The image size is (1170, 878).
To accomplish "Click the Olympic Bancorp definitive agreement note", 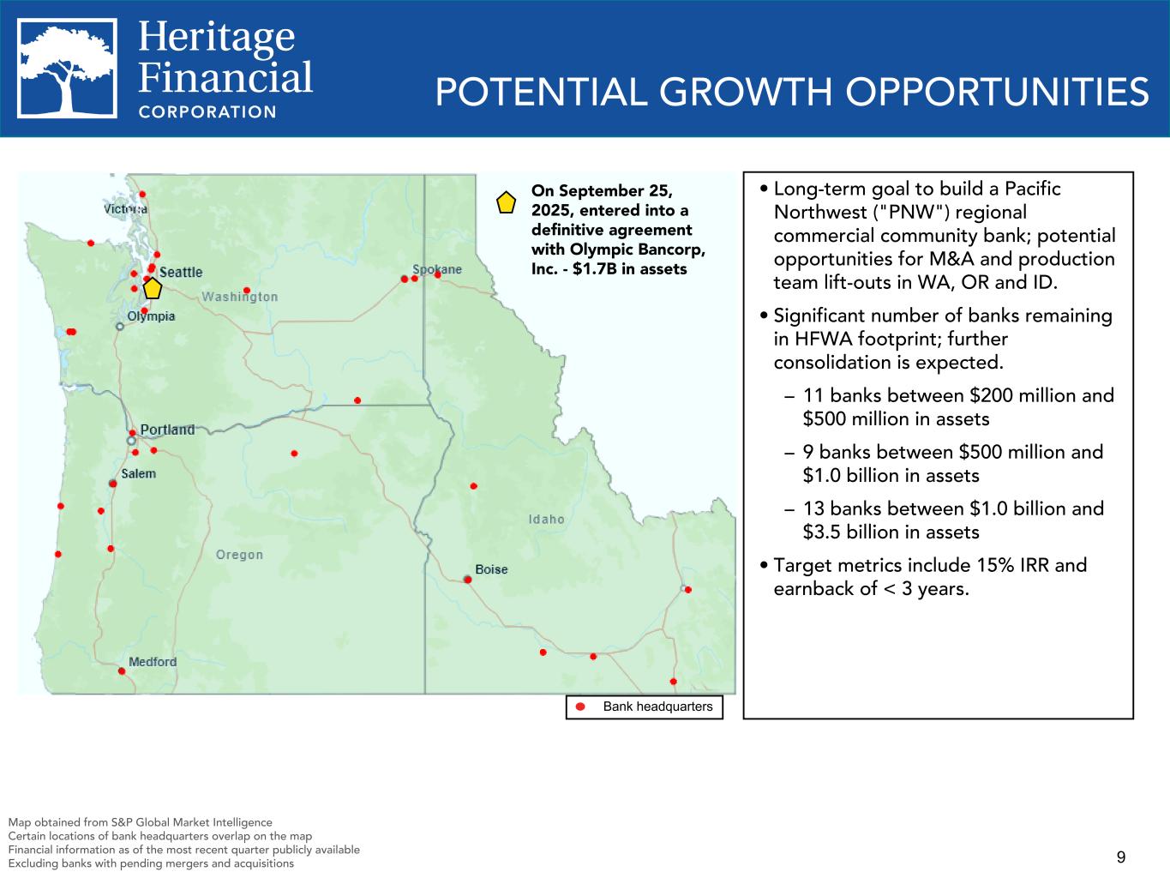I will click(x=618, y=229).
